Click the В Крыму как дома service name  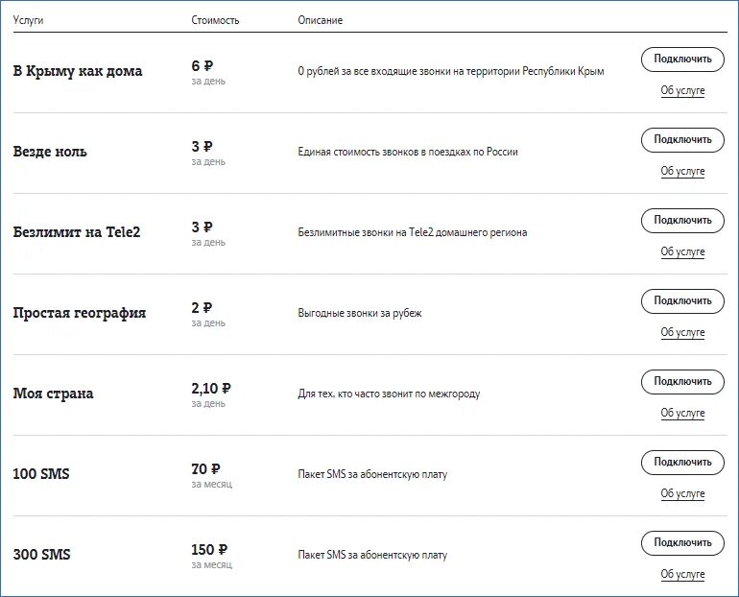tap(78, 71)
